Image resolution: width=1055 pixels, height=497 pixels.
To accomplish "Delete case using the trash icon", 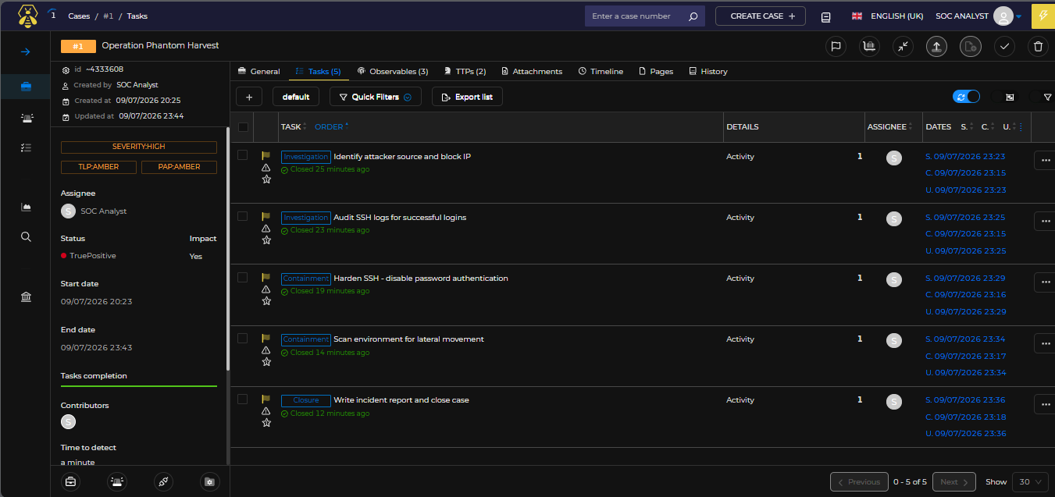I will 1038,47.
